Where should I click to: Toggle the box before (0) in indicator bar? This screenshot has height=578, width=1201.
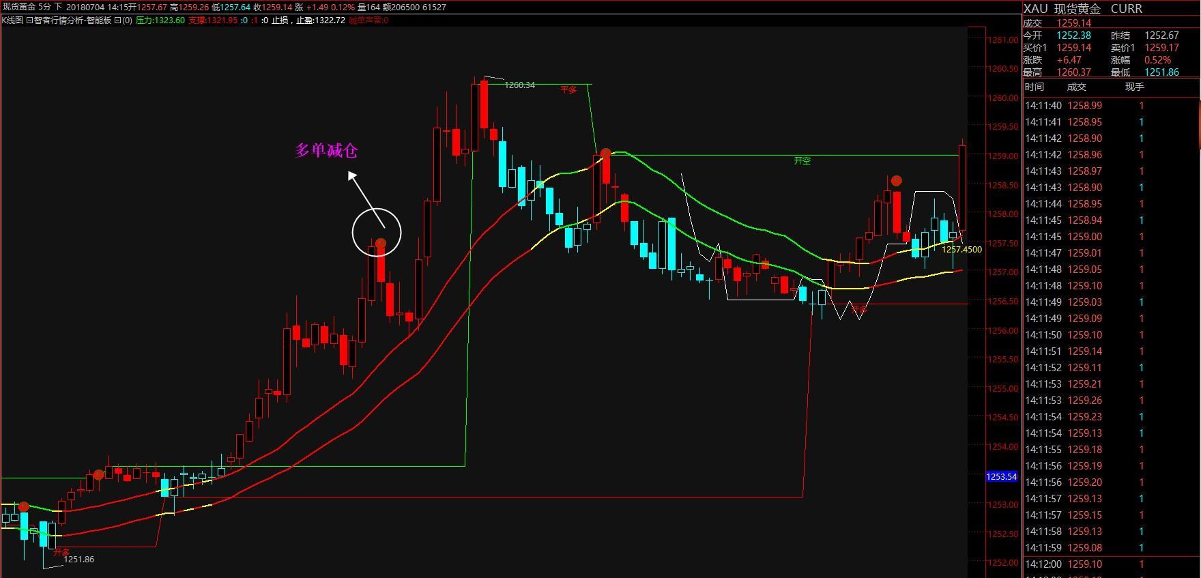tap(117, 20)
